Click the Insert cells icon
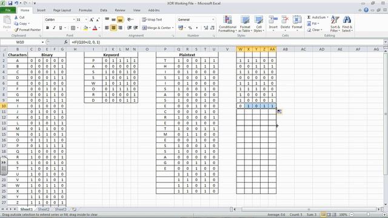The width and height of the screenshot is (388, 218). point(273,20)
